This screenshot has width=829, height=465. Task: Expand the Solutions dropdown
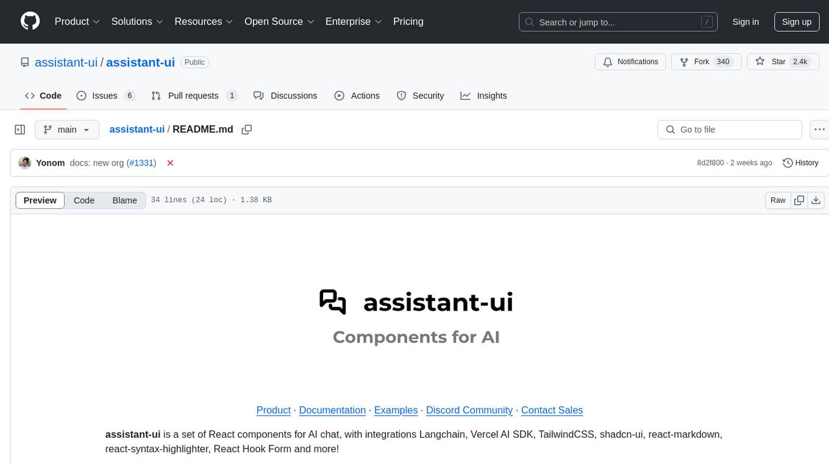coord(137,21)
